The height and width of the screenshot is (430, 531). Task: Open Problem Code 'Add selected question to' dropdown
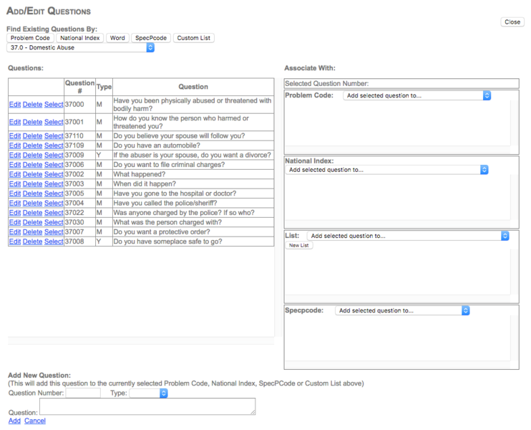(x=417, y=95)
